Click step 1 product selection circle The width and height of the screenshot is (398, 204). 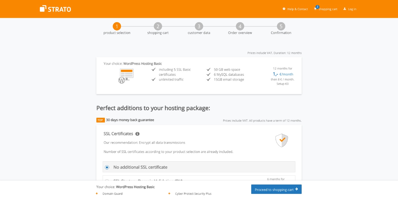tap(117, 26)
